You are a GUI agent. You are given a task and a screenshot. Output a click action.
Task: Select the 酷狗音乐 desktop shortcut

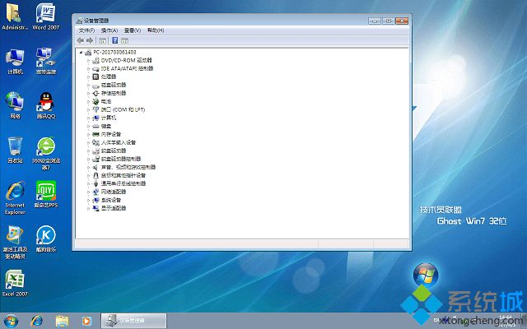point(46,239)
